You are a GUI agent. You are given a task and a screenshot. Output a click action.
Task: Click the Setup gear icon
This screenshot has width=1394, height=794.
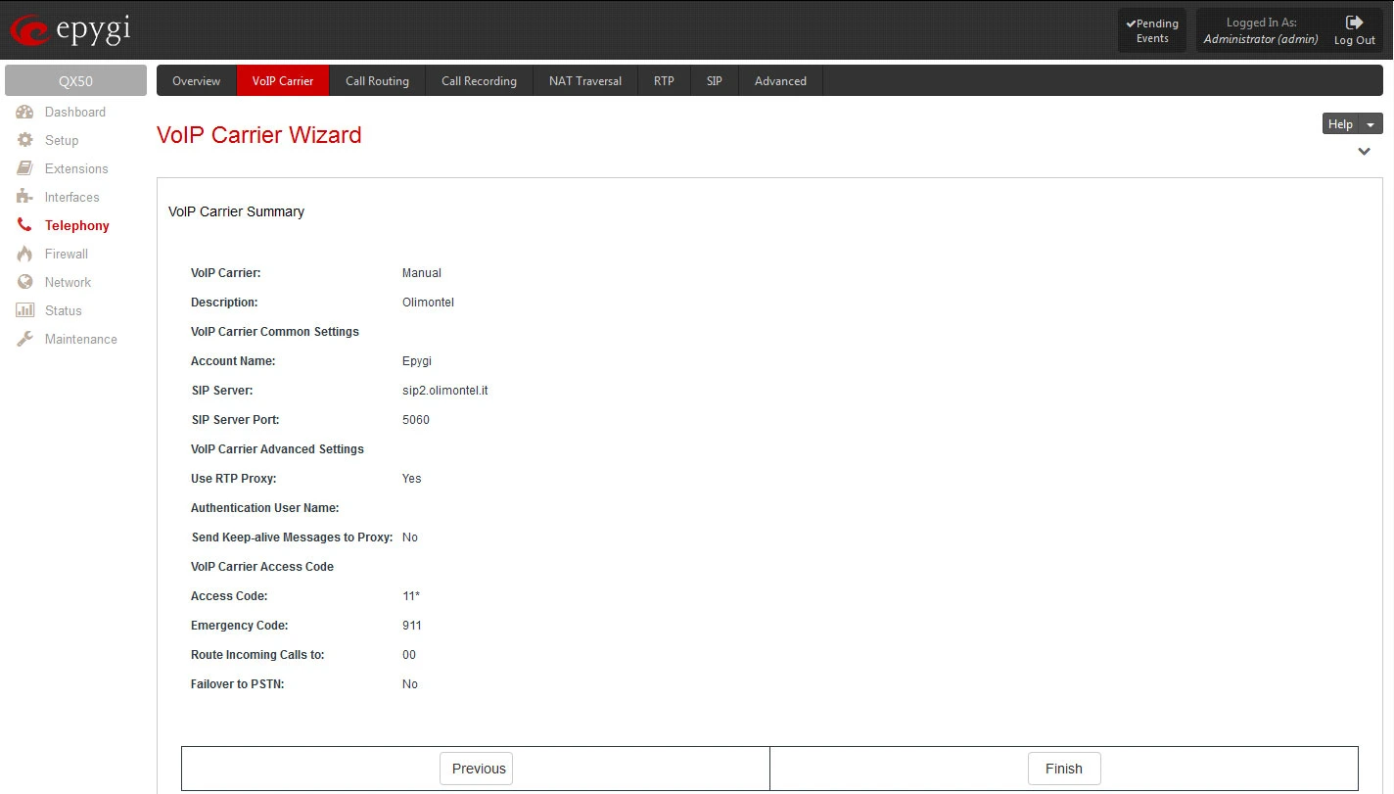coord(25,140)
